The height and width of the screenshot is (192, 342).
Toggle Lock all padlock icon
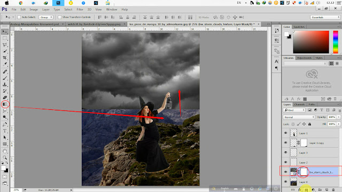click(310, 124)
